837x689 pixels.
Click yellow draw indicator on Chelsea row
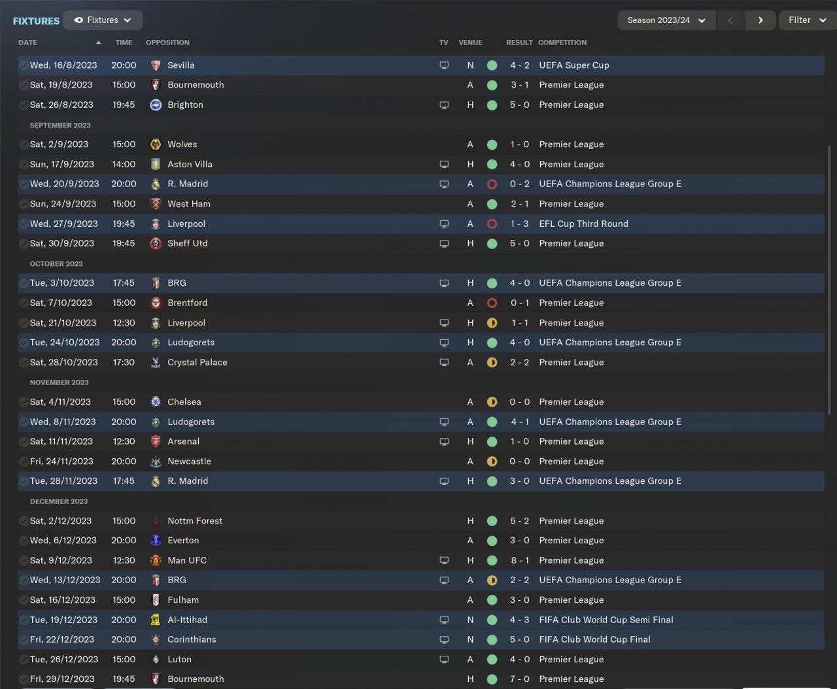[x=492, y=402]
